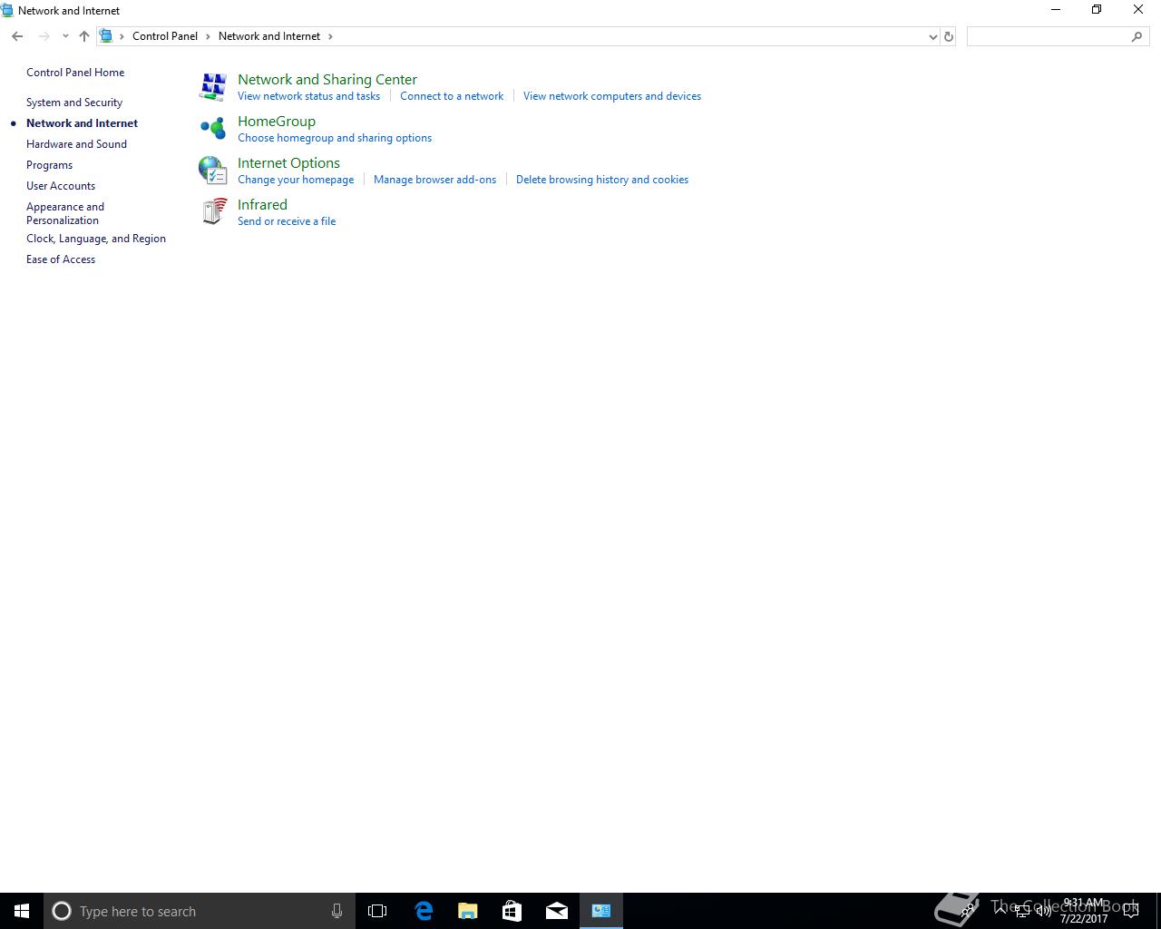Expand chevron before Control Panel breadcrumb
Image resolution: width=1161 pixels, height=929 pixels.
coord(122,36)
